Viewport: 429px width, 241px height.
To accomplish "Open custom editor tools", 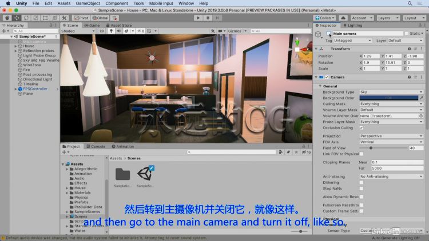I will (x=65, y=18).
